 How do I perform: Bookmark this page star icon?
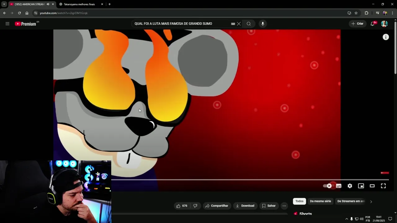pos(356,13)
